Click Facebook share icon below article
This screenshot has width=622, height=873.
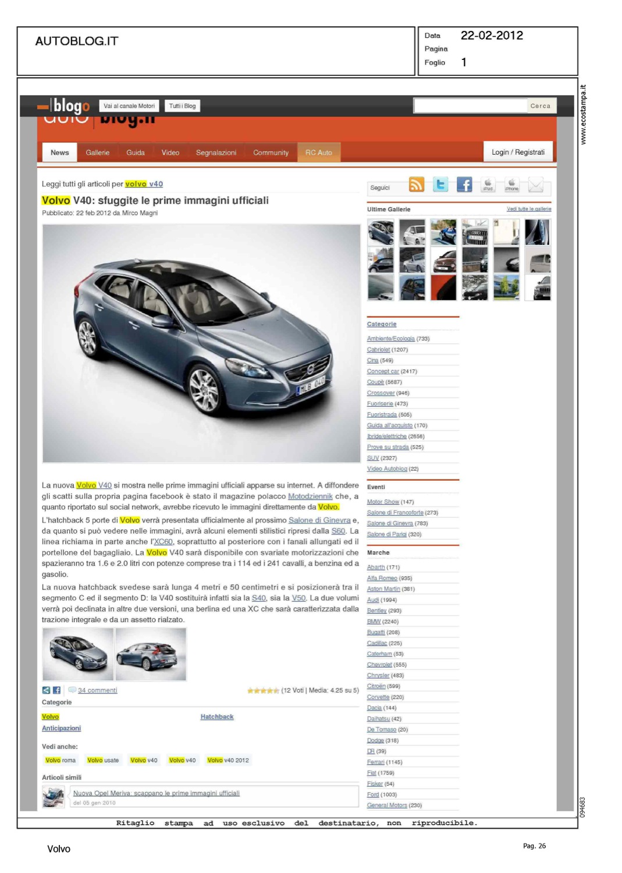[x=56, y=690]
